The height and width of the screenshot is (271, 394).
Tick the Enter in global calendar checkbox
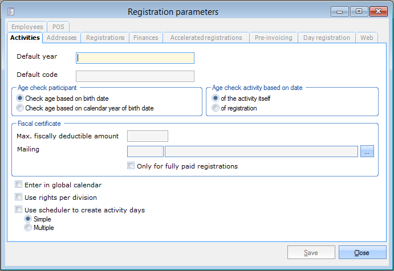pyautogui.click(x=19, y=184)
